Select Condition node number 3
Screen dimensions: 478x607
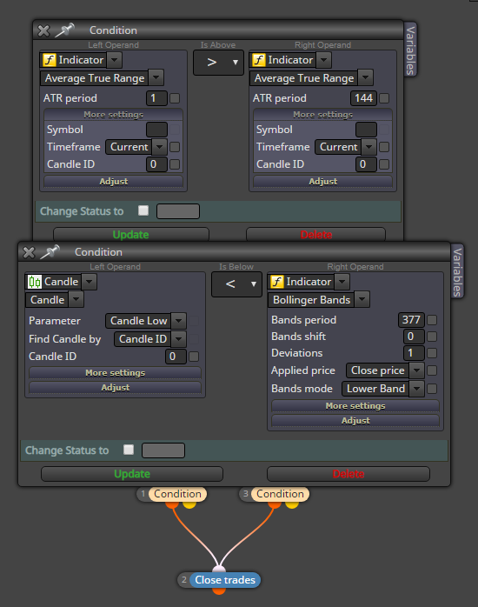(280, 494)
